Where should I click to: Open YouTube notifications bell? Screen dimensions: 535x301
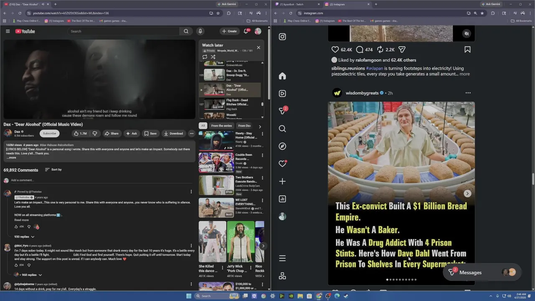(x=246, y=31)
